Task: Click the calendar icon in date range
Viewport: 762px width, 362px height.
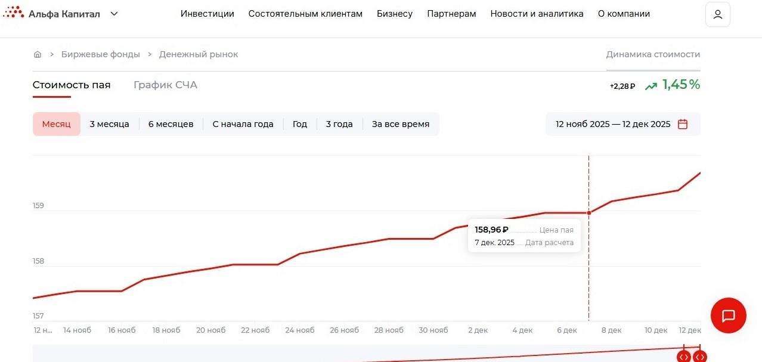Action: coord(683,124)
